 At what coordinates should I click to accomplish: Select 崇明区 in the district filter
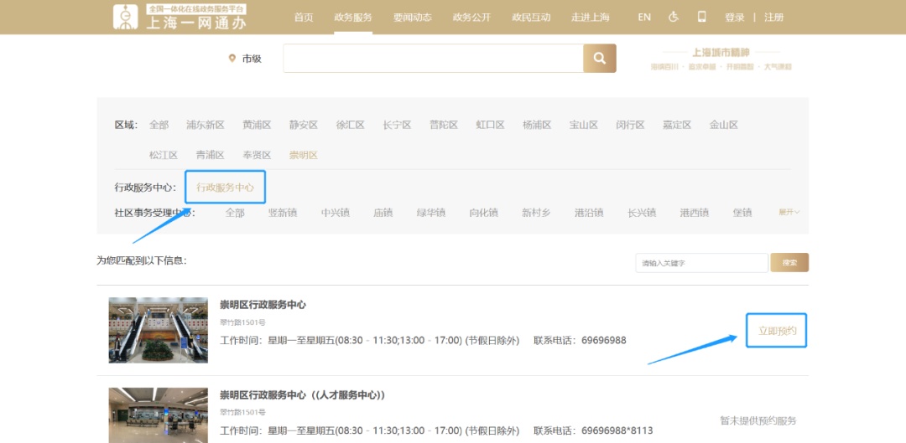[x=303, y=155]
